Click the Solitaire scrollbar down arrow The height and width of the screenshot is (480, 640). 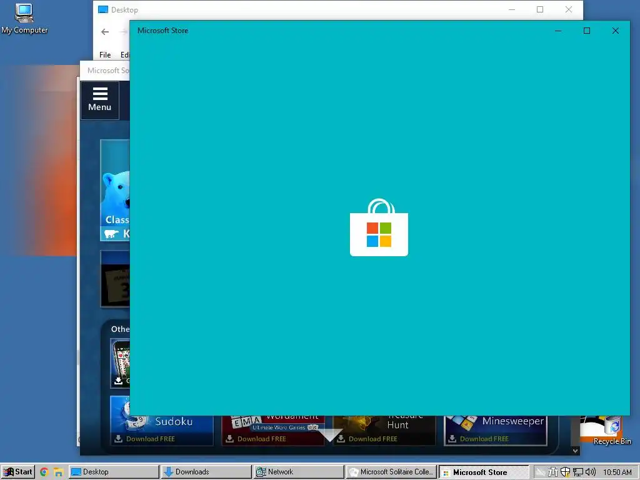point(575,451)
